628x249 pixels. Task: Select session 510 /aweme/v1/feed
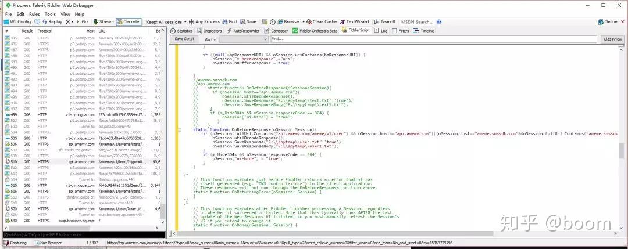(82, 162)
